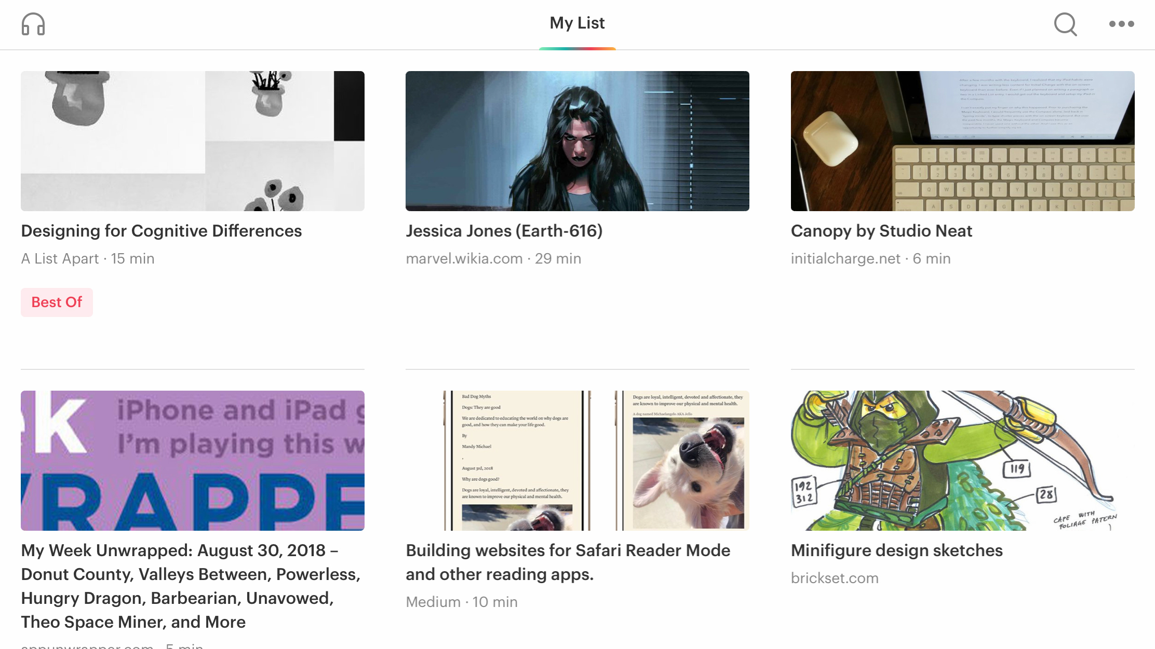The width and height of the screenshot is (1155, 649).
Task: Open the Safari Reader Mode dog thumbnail
Action: (577, 461)
